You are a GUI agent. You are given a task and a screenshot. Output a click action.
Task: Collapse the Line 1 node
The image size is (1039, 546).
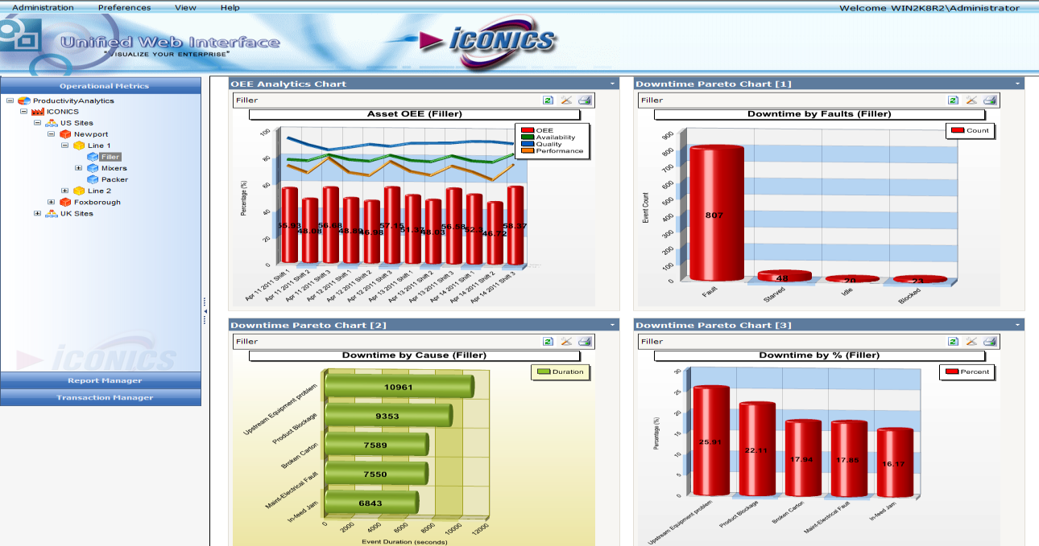pos(64,146)
